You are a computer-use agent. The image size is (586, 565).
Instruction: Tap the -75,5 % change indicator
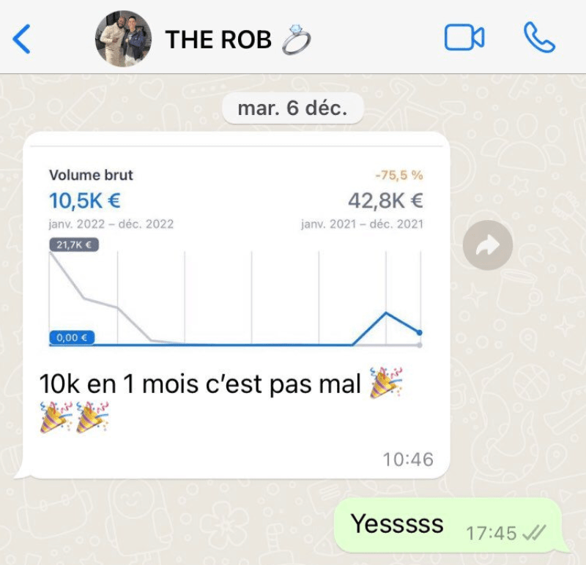[x=398, y=175]
